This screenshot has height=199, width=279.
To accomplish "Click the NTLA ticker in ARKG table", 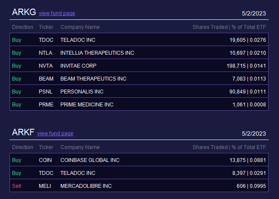I will [x=45, y=53].
